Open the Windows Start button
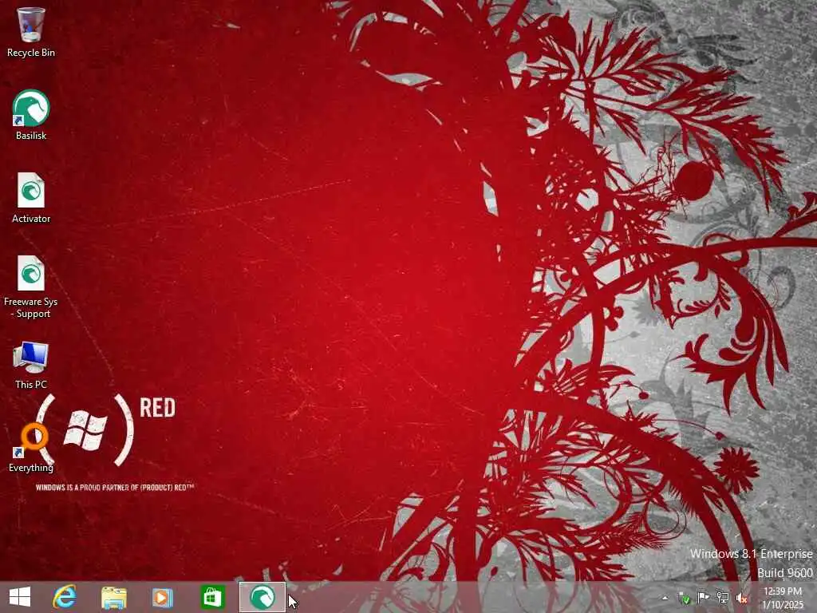Image resolution: width=817 pixels, height=613 pixels. tap(20, 597)
